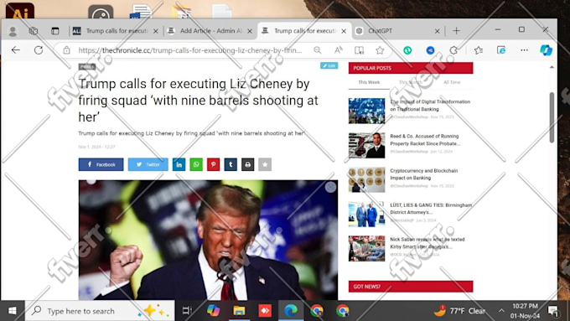Viewport: 570px width, 321px height.
Task: Open the Copilot sidebar icon
Action: pyautogui.click(x=546, y=50)
